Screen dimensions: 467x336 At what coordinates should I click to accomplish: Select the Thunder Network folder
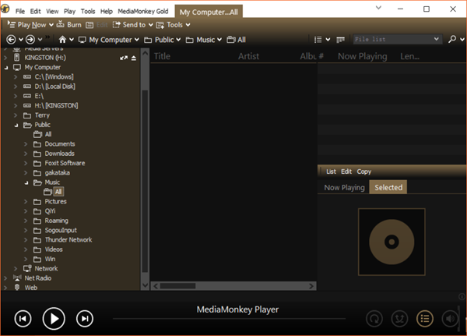pyautogui.click(x=68, y=240)
